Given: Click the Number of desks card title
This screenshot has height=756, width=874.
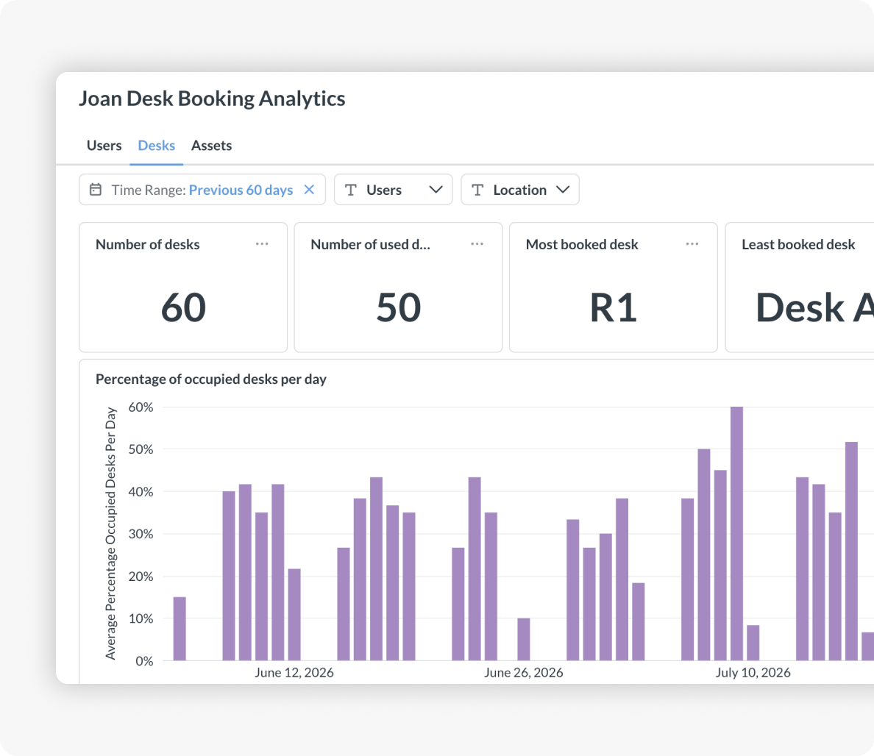Looking at the screenshot, I should (148, 245).
